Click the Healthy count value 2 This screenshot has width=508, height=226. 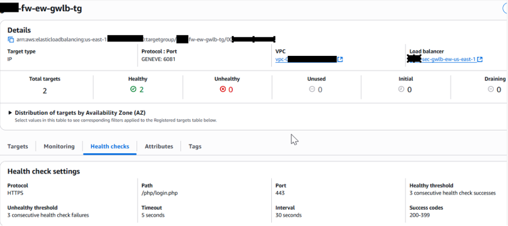click(x=141, y=90)
